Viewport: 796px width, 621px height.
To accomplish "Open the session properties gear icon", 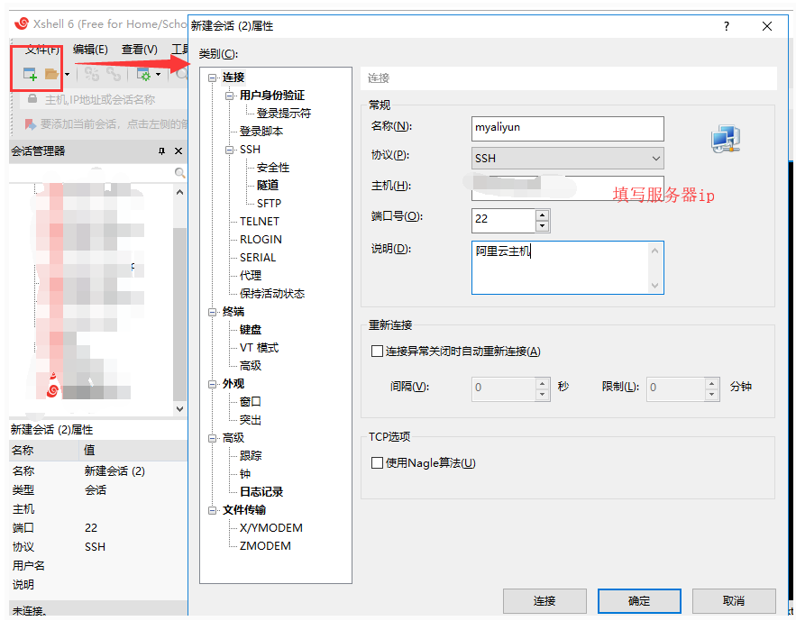I will click(143, 74).
